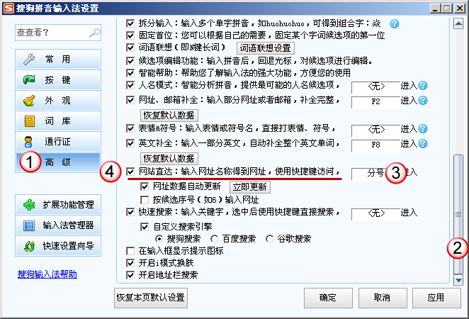Switch to 按键 settings tab
The image size is (469, 319).
tap(58, 79)
